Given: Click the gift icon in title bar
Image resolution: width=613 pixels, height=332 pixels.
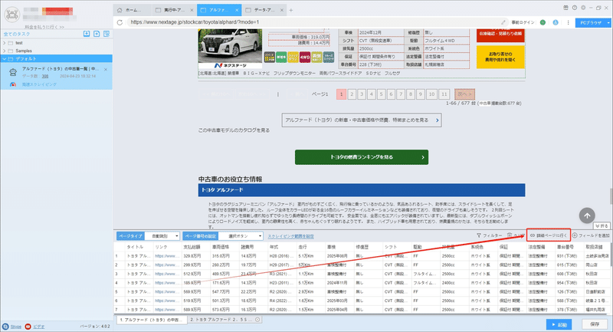Looking at the screenshot, I should click(565, 8).
